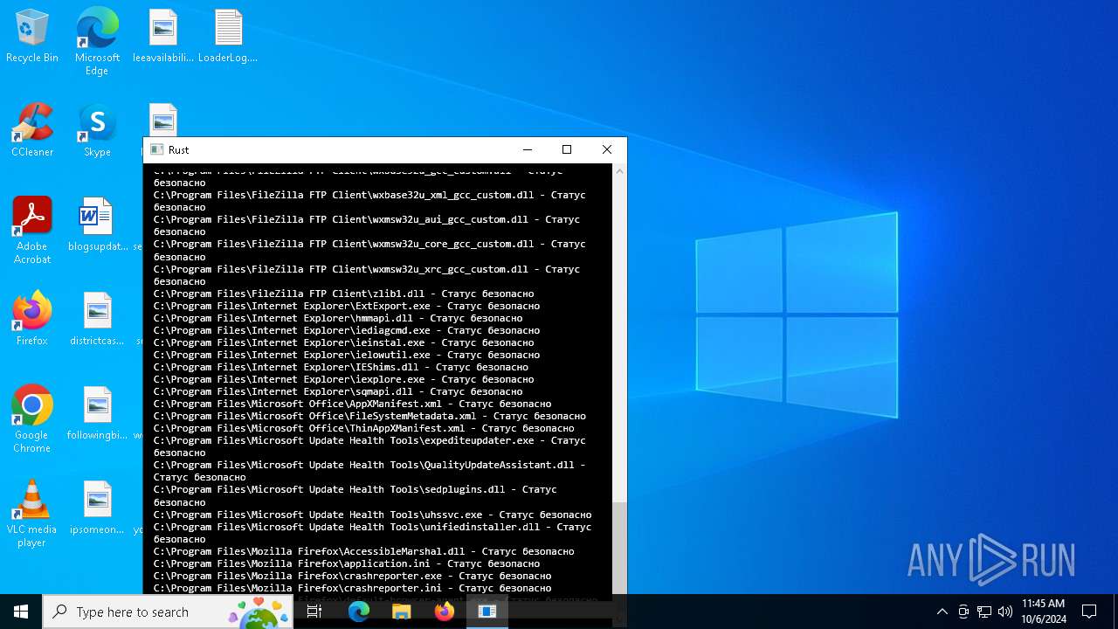Show hidden system tray icons
The height and width of the screenshot is (629, 1118).
click(x=942, y=612)
